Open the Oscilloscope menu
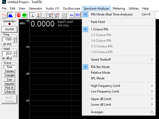Screen dimensions: 159x119 point(71,8)
